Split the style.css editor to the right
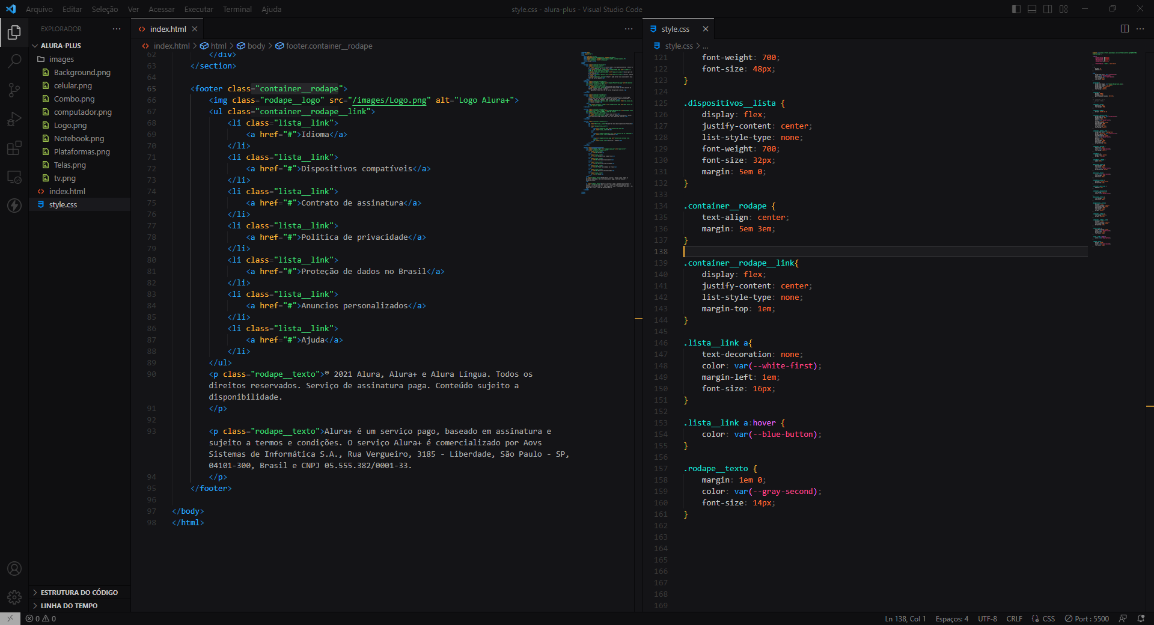The height and width of the screenshot is (625, 1154). pyautogui.click(x=1125, y=29)
